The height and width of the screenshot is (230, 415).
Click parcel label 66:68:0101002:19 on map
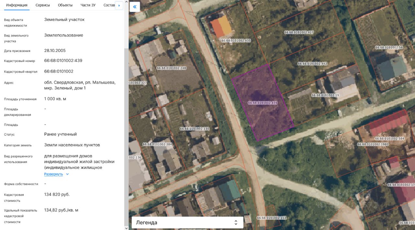pos(325,95)
